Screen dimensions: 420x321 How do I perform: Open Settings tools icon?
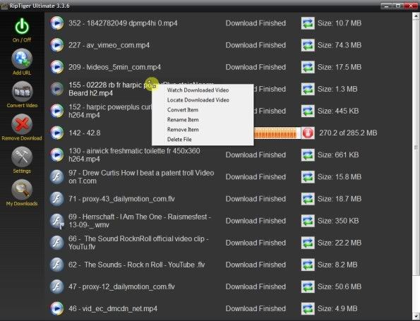(22, 157)
